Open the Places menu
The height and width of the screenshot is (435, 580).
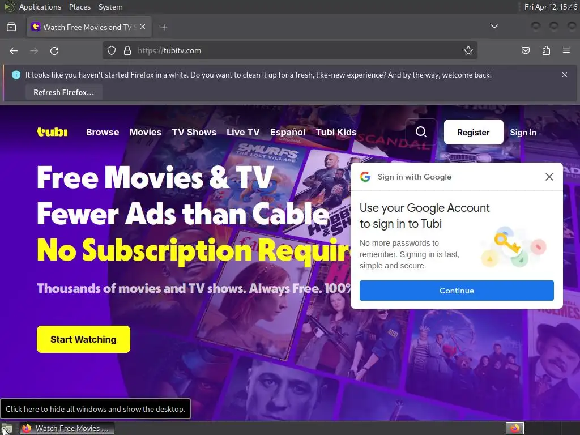(x=79, y=7)
